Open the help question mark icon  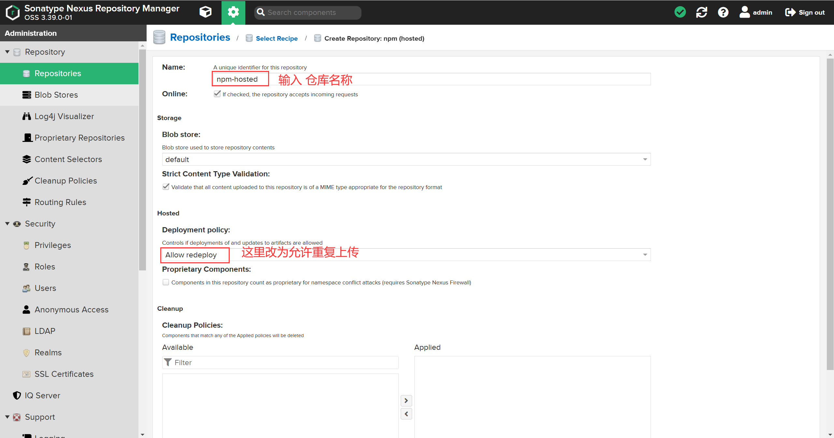point(723,12)
